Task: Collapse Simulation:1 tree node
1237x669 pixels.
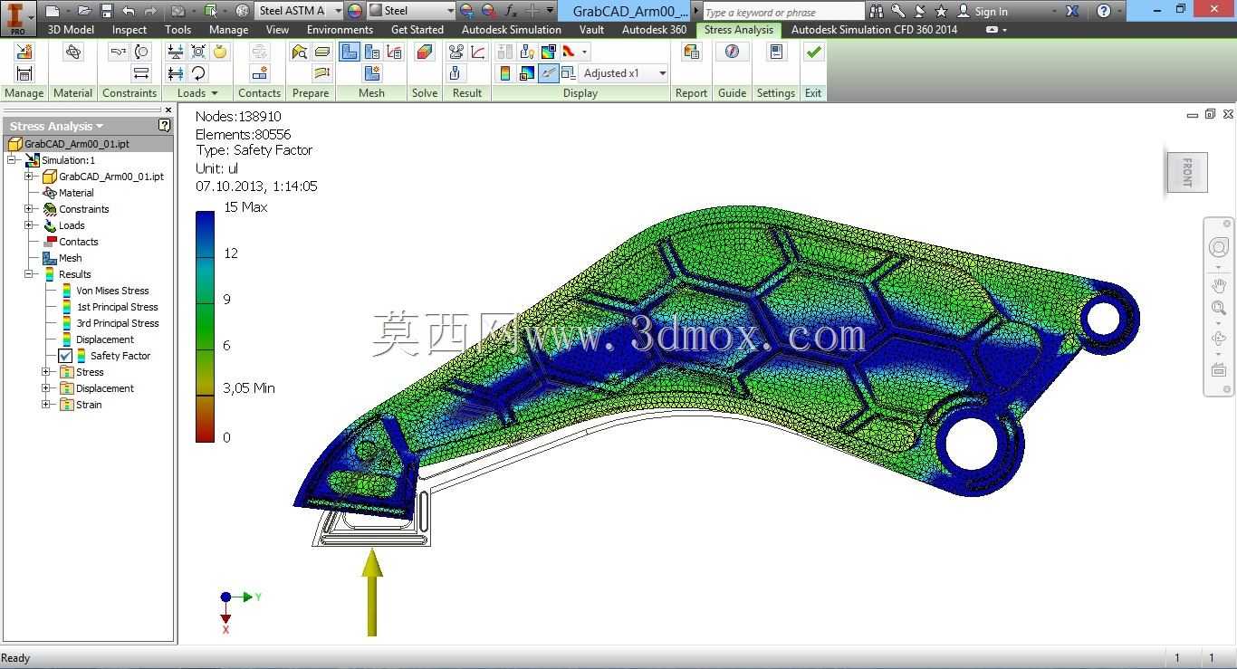Action: coord(14,160)
